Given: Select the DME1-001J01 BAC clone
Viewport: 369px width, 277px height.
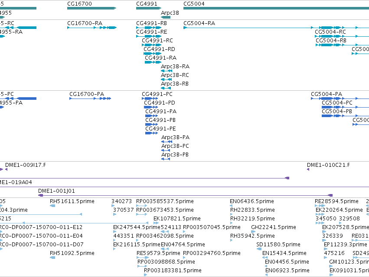Looking at the screenshot, I should click(186, 195).
